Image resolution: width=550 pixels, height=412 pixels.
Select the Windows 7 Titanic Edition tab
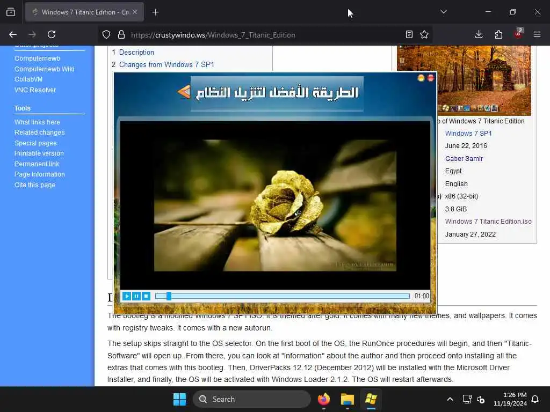(84, 12)
